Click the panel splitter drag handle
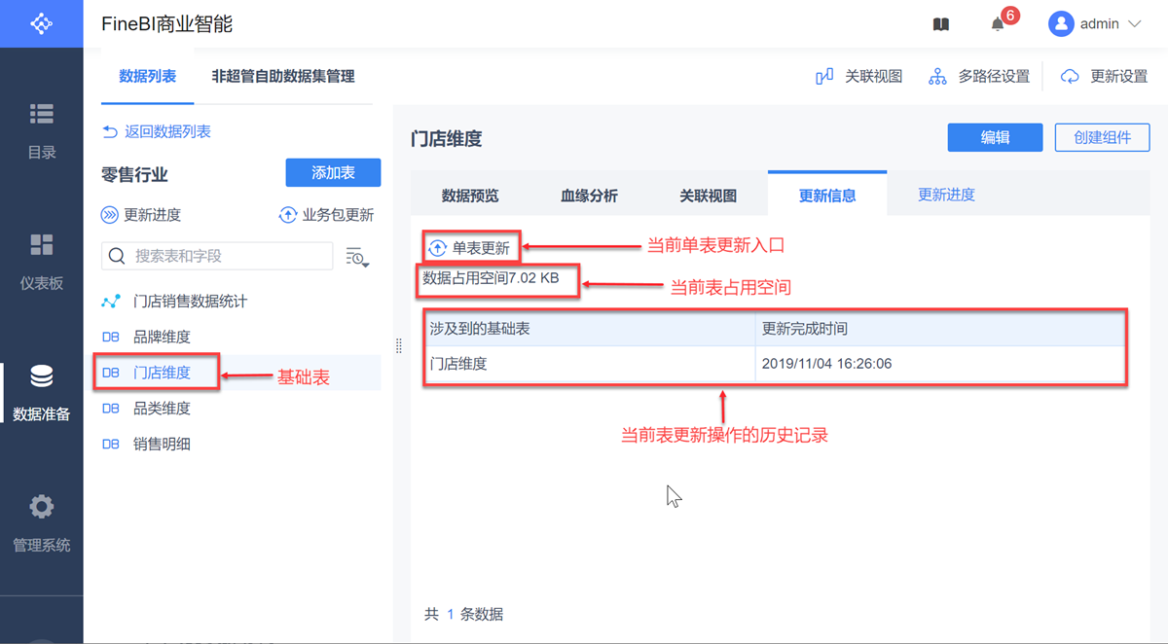This screenshot has height=644, width=1168. (x=397, y=345)
